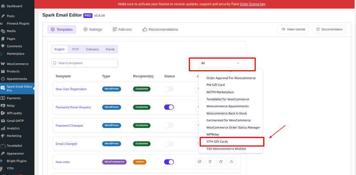Viewport: 356px width, 175px height.
Task: Switch to the English language tab
Action: 59,49
